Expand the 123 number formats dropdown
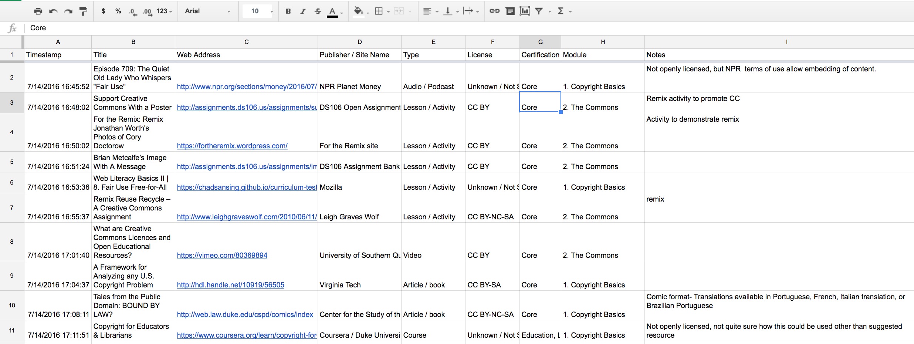914x344 pixels. pos(164,11)
